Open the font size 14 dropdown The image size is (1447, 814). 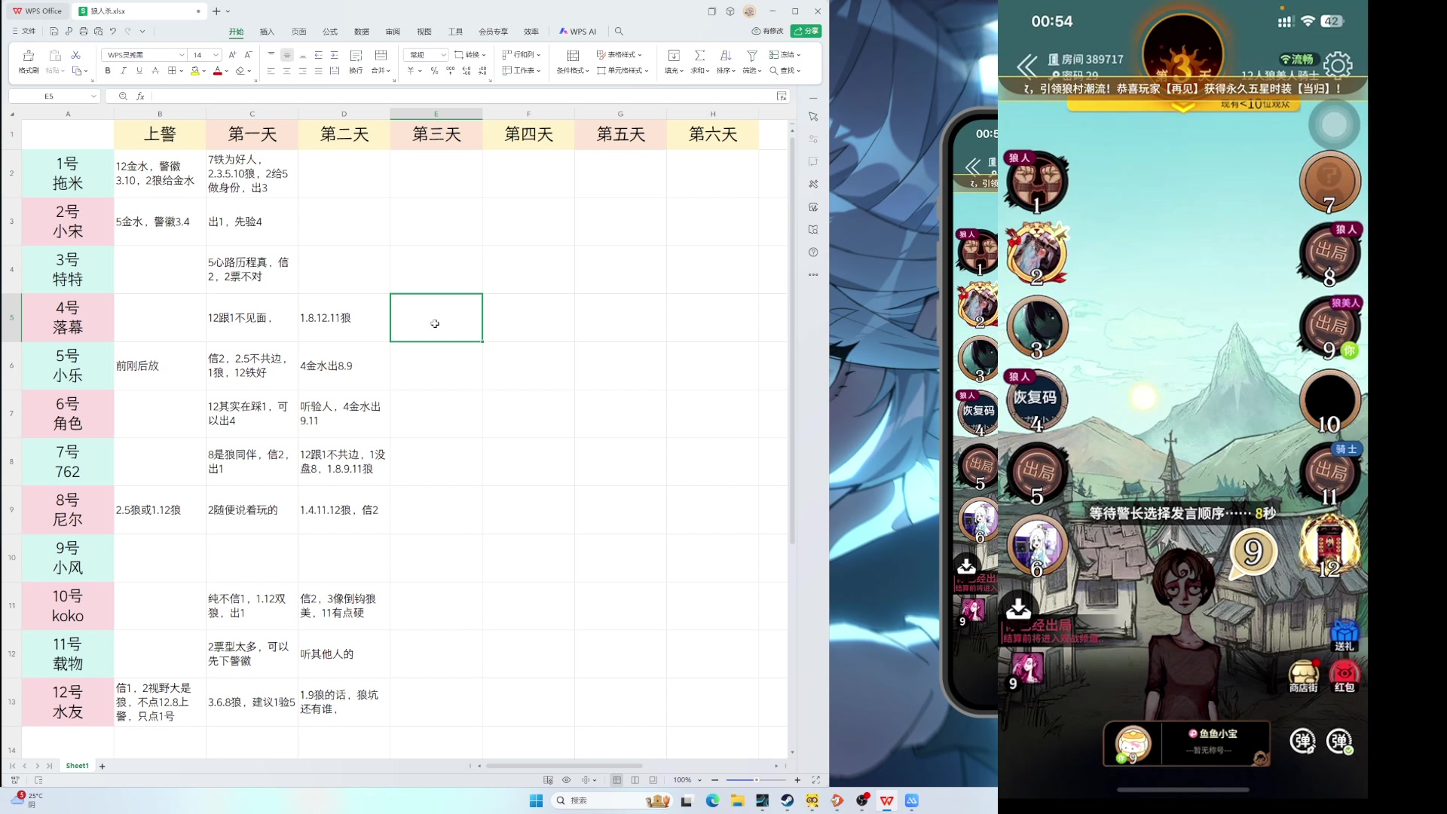click(x=216, y=55)
